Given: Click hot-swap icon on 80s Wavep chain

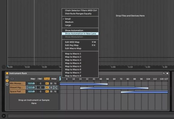Looking at the screenshot, I should pos(55,83).
